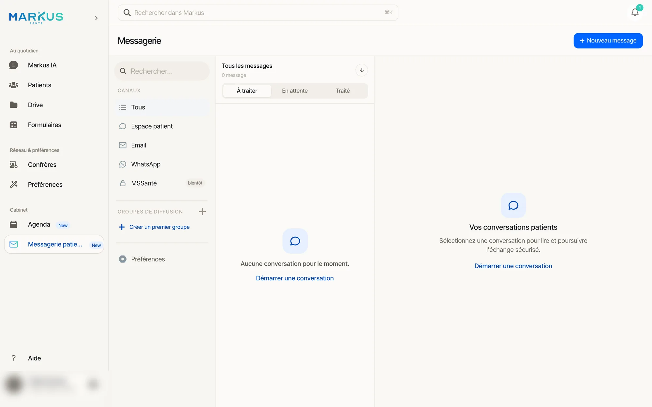Image resolution: width=652 pixels, height=407 pixels.
Task: Open the Patients section icon
Action: coord(13,85)
